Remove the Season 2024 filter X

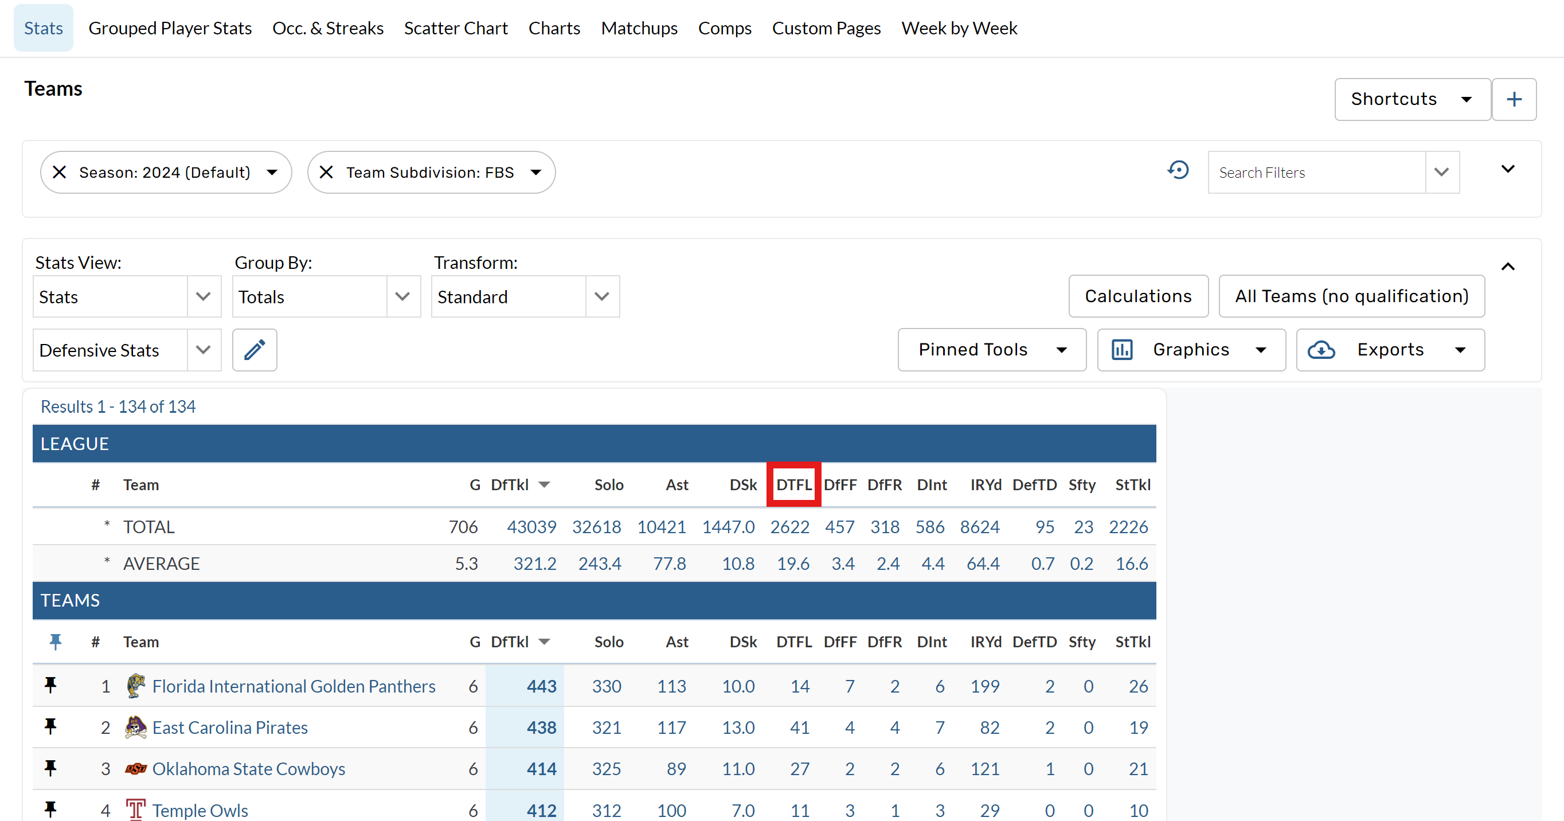point(60,173)
